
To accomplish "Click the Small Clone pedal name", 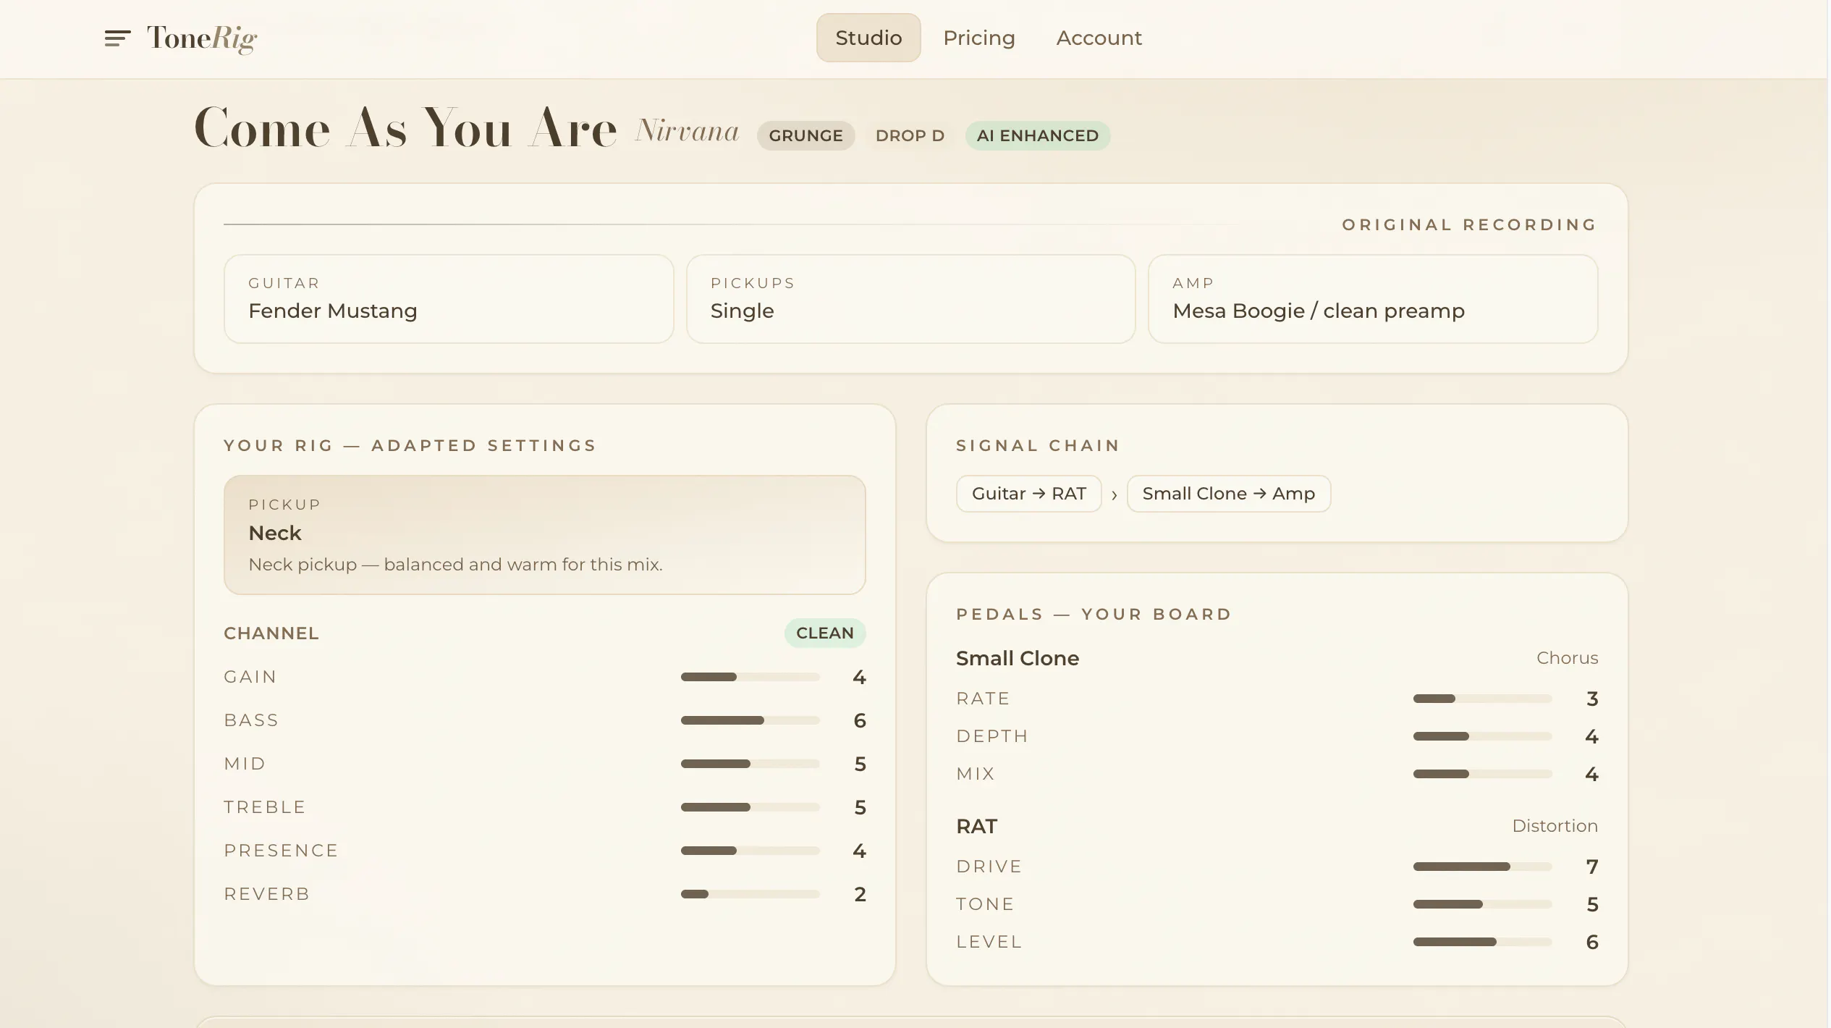I will (x=1017, y=658).
